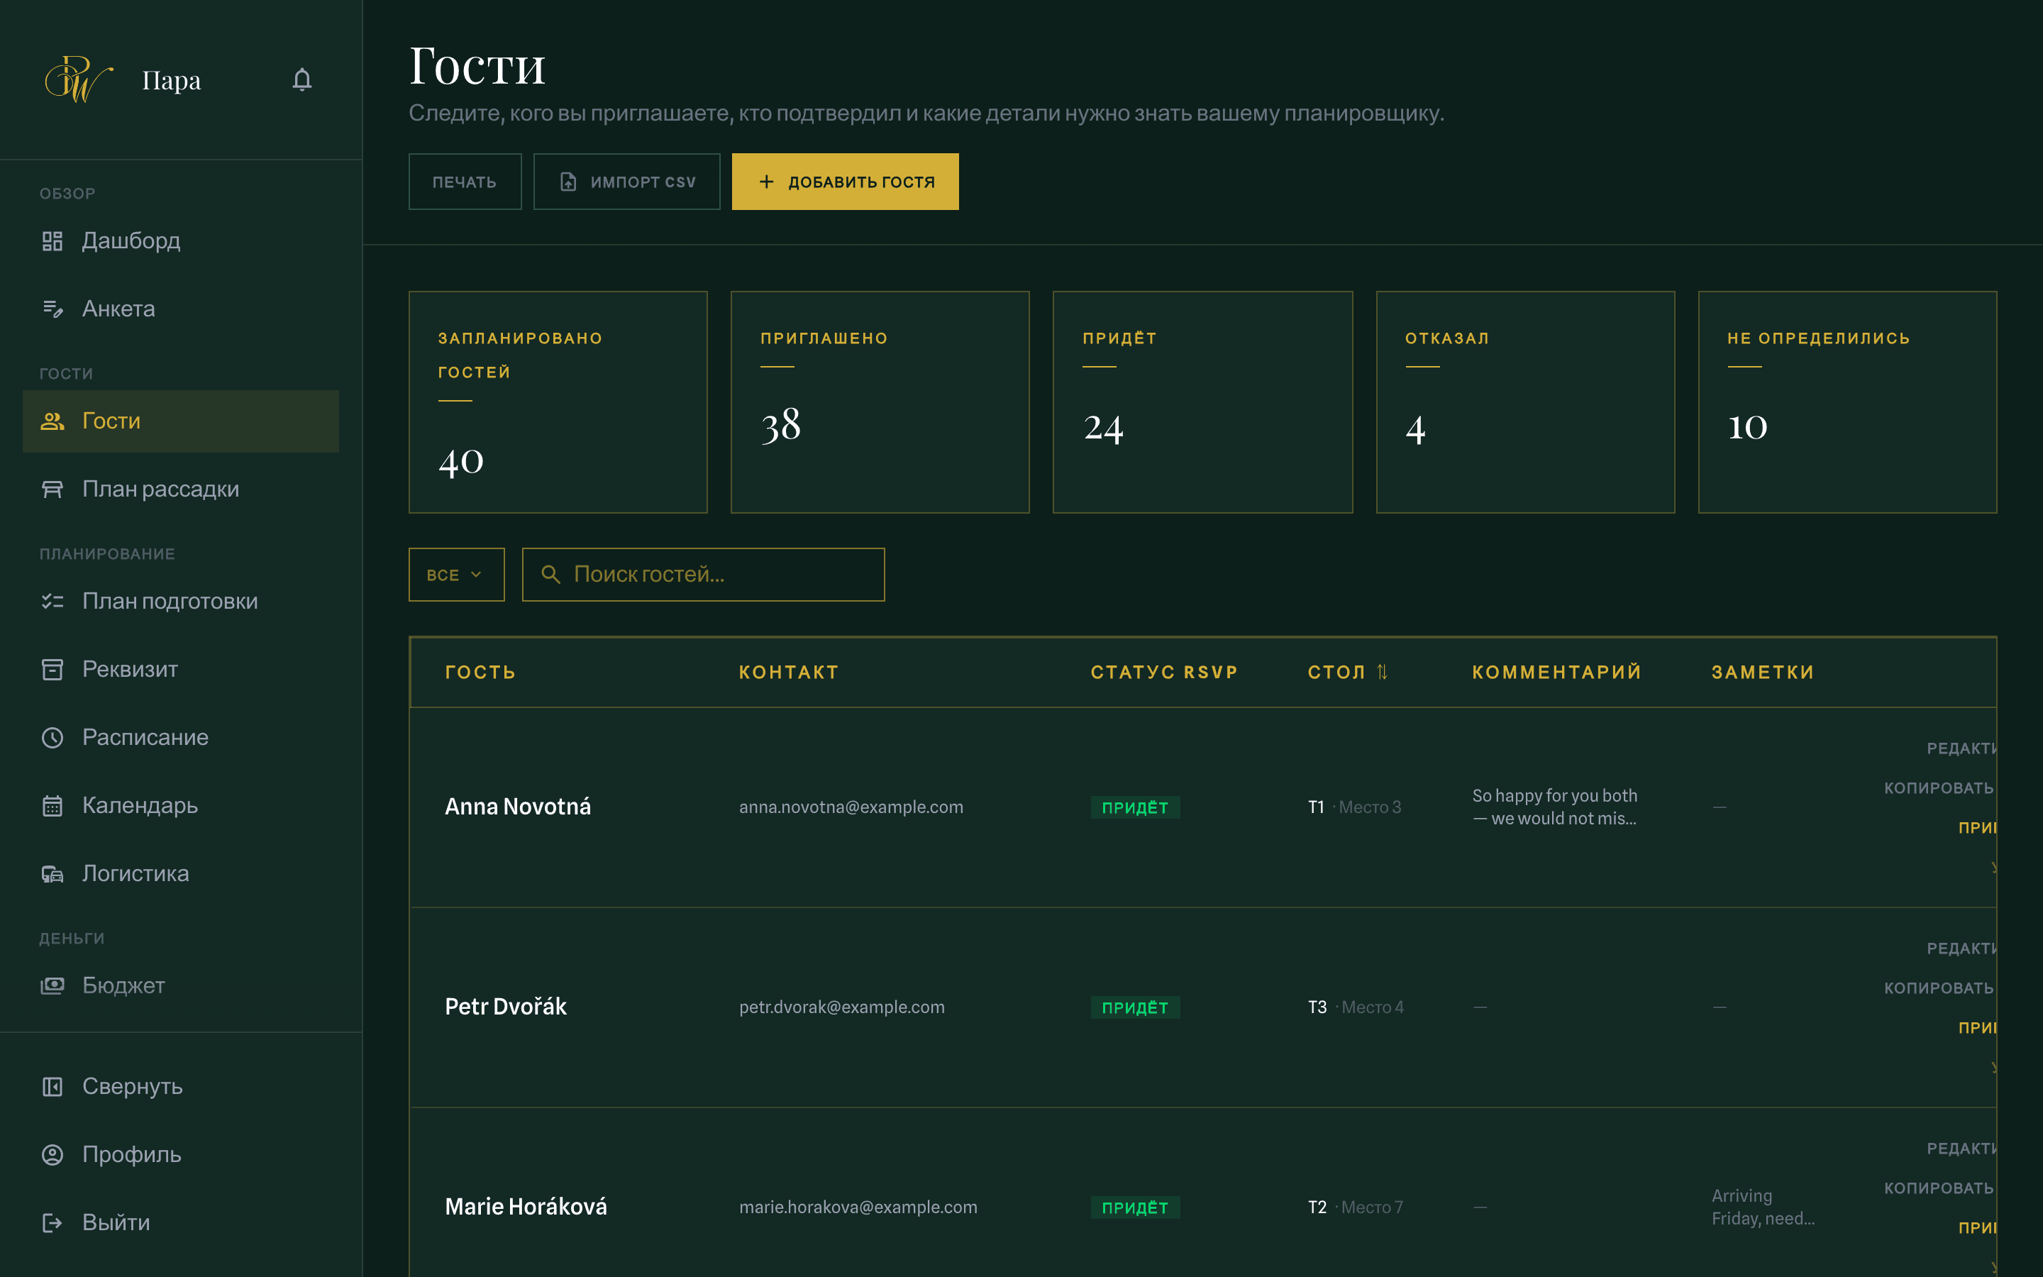The height and width of the screenshot is (1277, 2043).
Task: Open Расписание from the sidebar
Action: click(x=181, y=737)
